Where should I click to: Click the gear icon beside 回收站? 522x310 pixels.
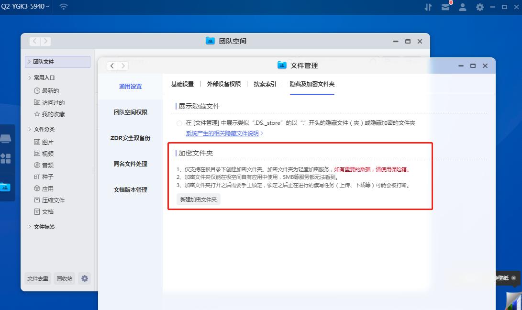[84, 278]
